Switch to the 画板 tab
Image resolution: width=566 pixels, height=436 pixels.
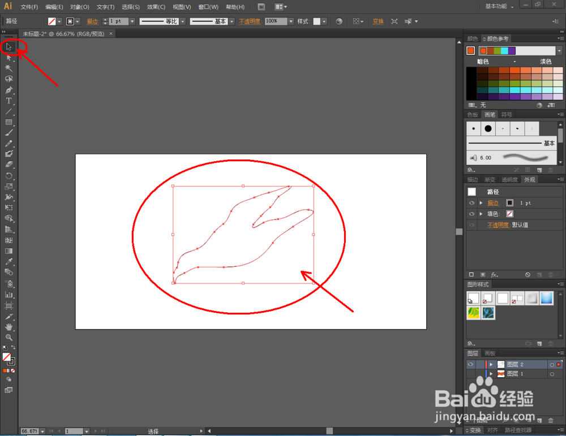490,353
